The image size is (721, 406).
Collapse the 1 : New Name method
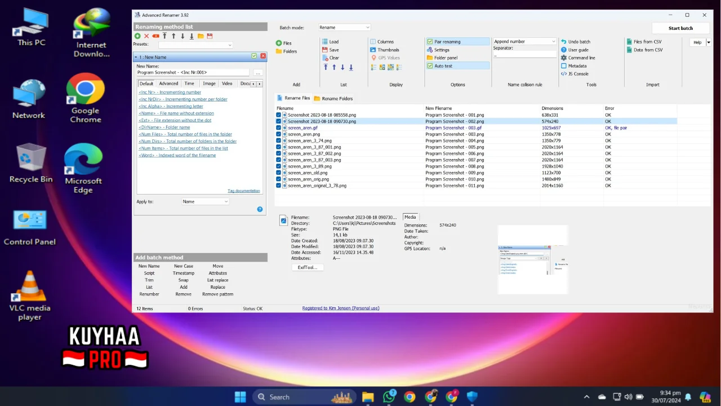click(x=135, y=57)
